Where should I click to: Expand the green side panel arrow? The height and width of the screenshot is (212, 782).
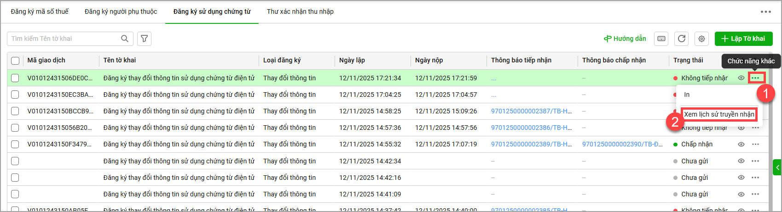tap(777, 167)
